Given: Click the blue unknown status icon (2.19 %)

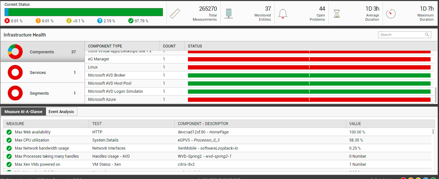Looking at the screenshot, I should [100, 21].
